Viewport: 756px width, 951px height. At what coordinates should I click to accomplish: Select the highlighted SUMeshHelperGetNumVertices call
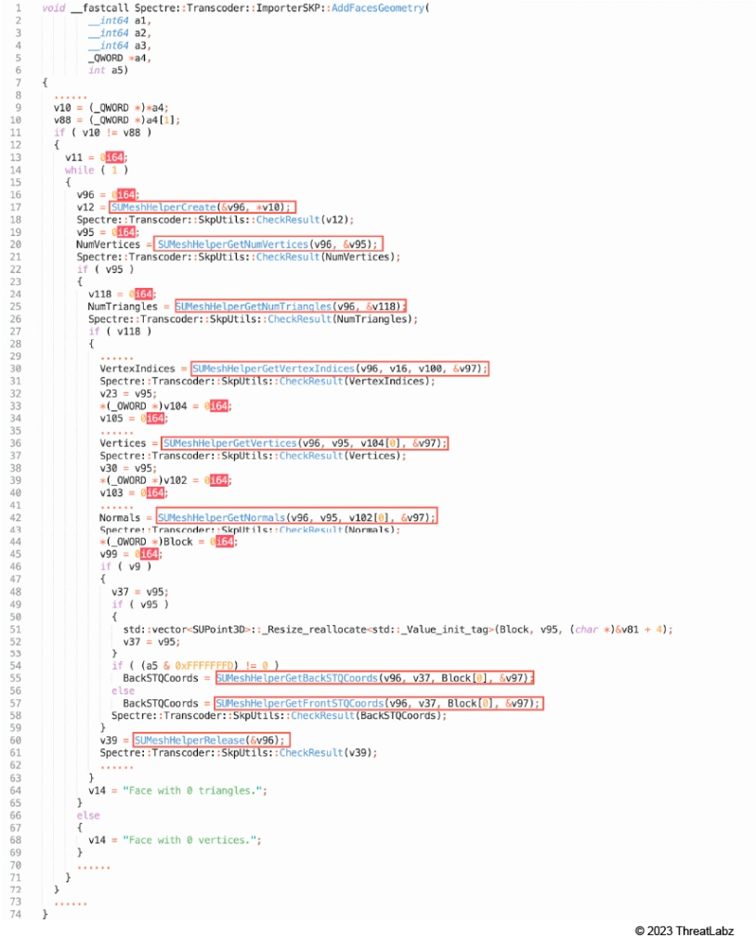269,243
